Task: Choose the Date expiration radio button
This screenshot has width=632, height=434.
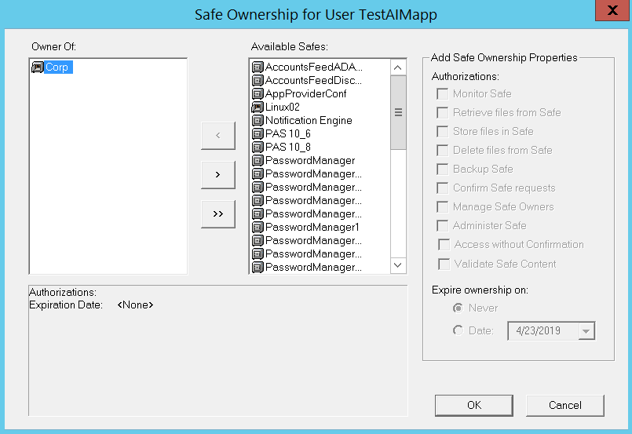Action: tap(458, 330)
